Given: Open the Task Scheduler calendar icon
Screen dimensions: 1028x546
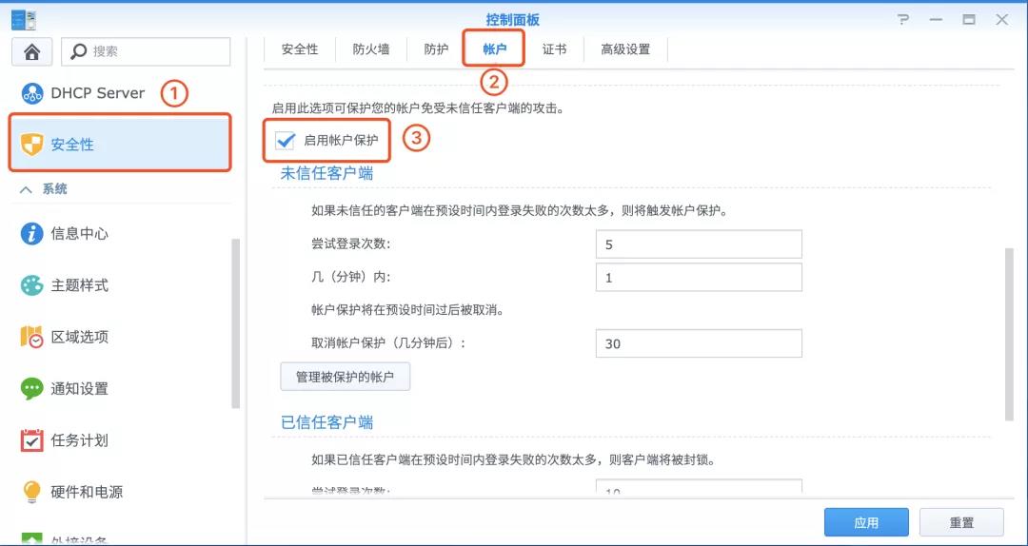Looking at the screenshot, I should click(x=31, y=440).
